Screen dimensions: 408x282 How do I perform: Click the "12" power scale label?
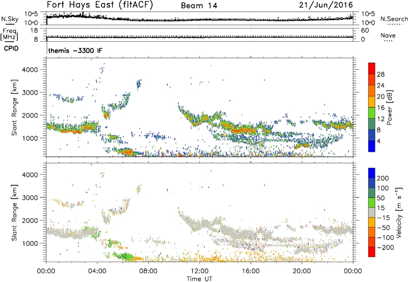tap(380, 119)
